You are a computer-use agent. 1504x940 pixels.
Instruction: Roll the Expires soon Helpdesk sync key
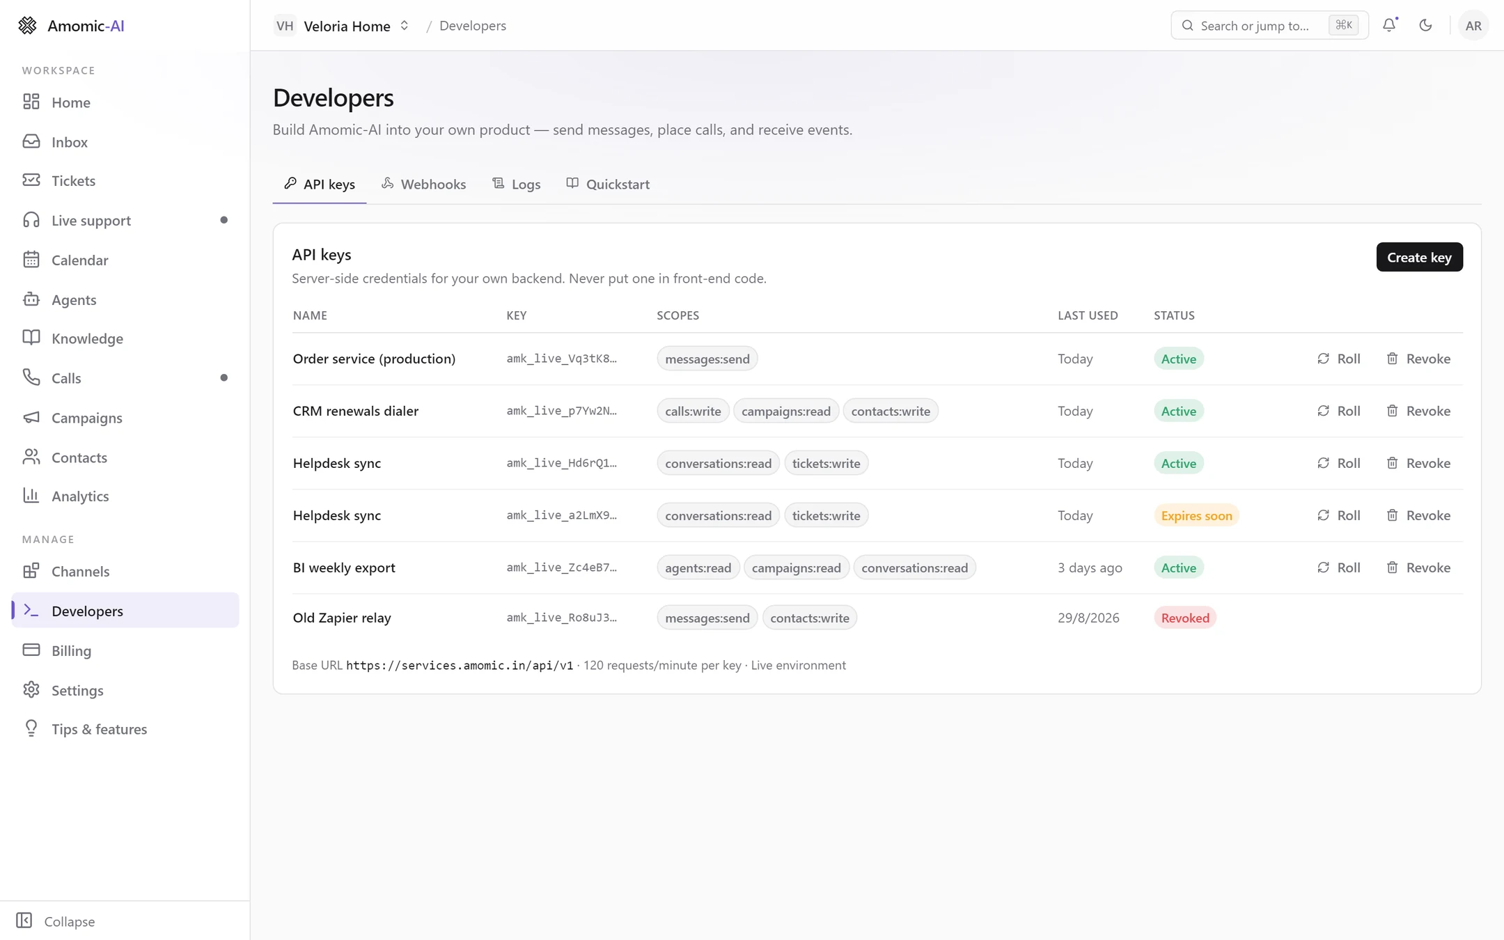pyautogui.click(x=1338, y=516)
